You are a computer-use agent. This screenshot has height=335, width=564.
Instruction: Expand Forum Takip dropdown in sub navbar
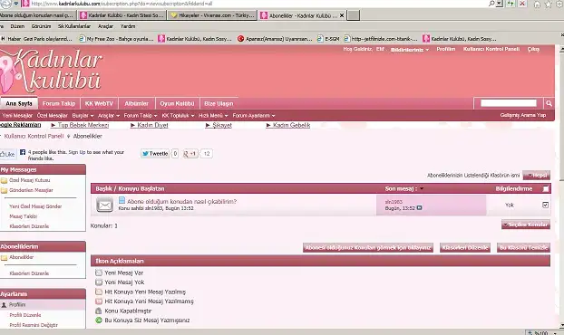(141, 116)
